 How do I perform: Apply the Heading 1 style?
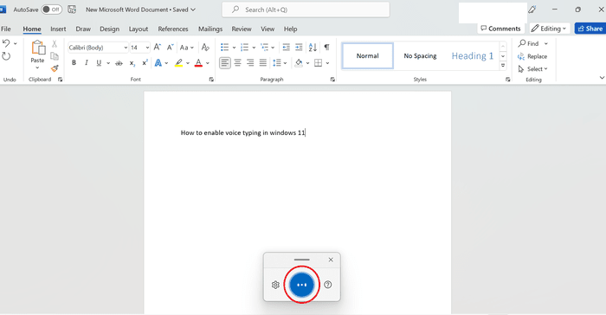(x=473, y=56)
